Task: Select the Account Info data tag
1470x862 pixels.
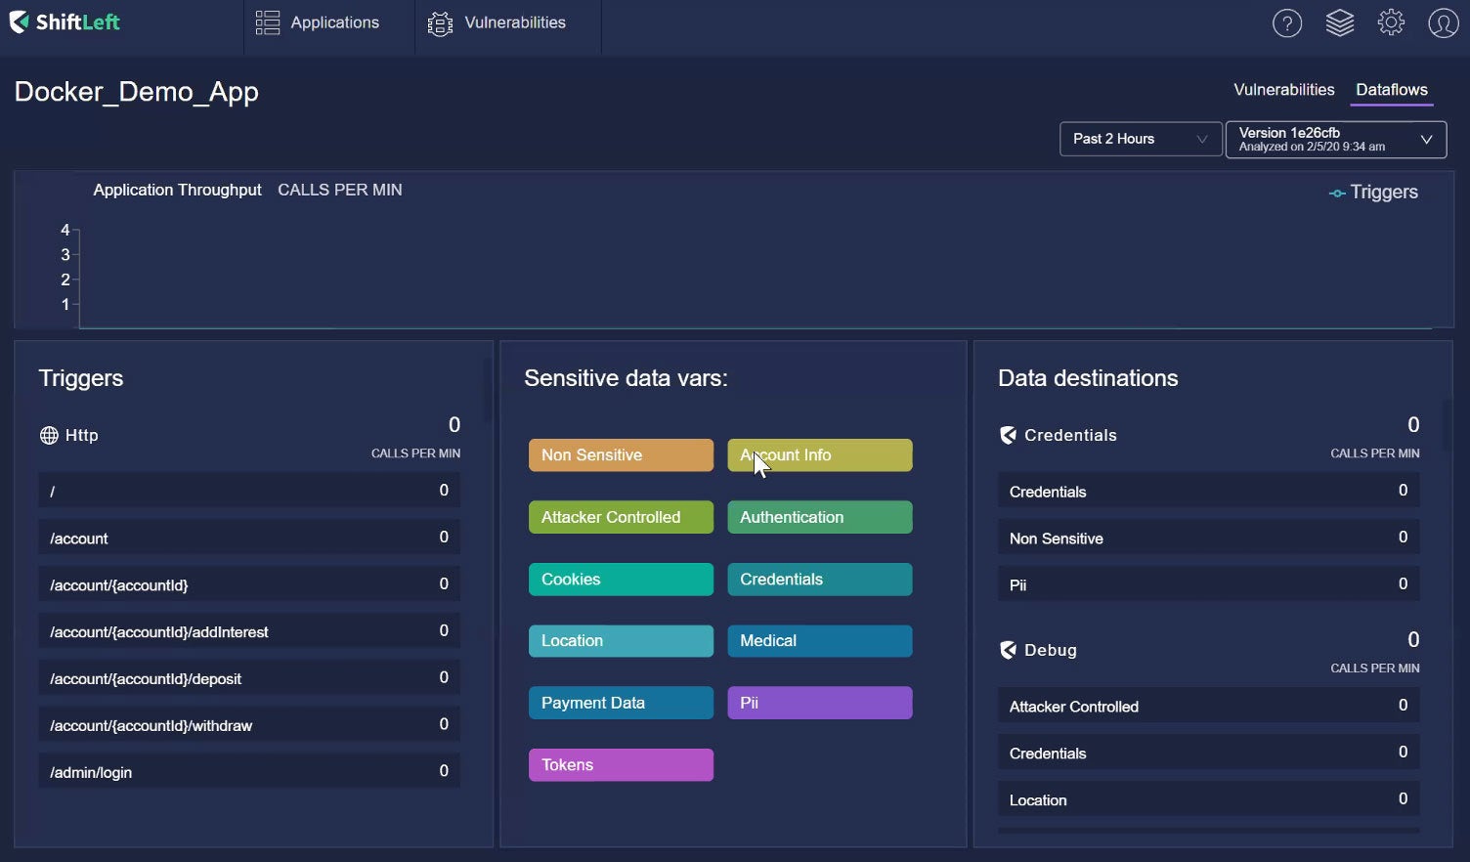Action: tap(820, 455)
